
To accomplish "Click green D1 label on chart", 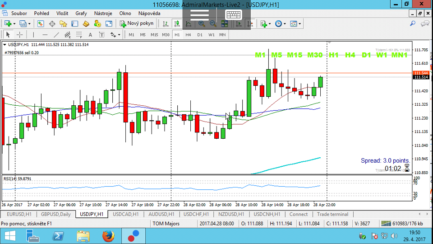I will click(x=366, y=55).
